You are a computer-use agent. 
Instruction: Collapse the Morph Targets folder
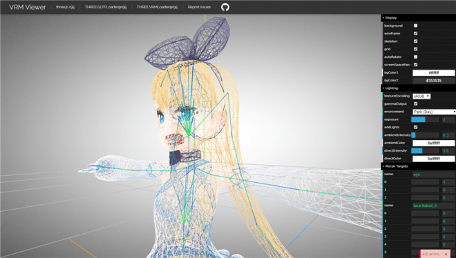(x=419, y=166)
